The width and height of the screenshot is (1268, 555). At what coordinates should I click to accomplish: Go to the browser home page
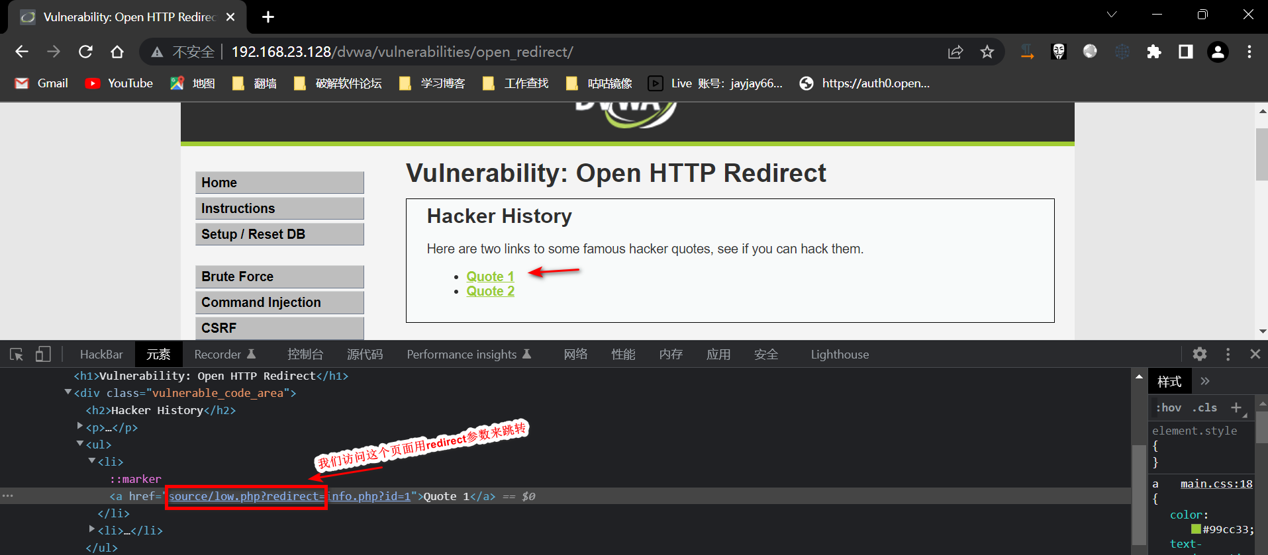117,52
